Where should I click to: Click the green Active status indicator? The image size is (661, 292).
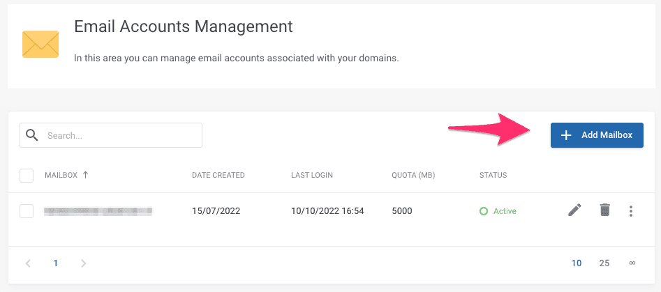498,211
